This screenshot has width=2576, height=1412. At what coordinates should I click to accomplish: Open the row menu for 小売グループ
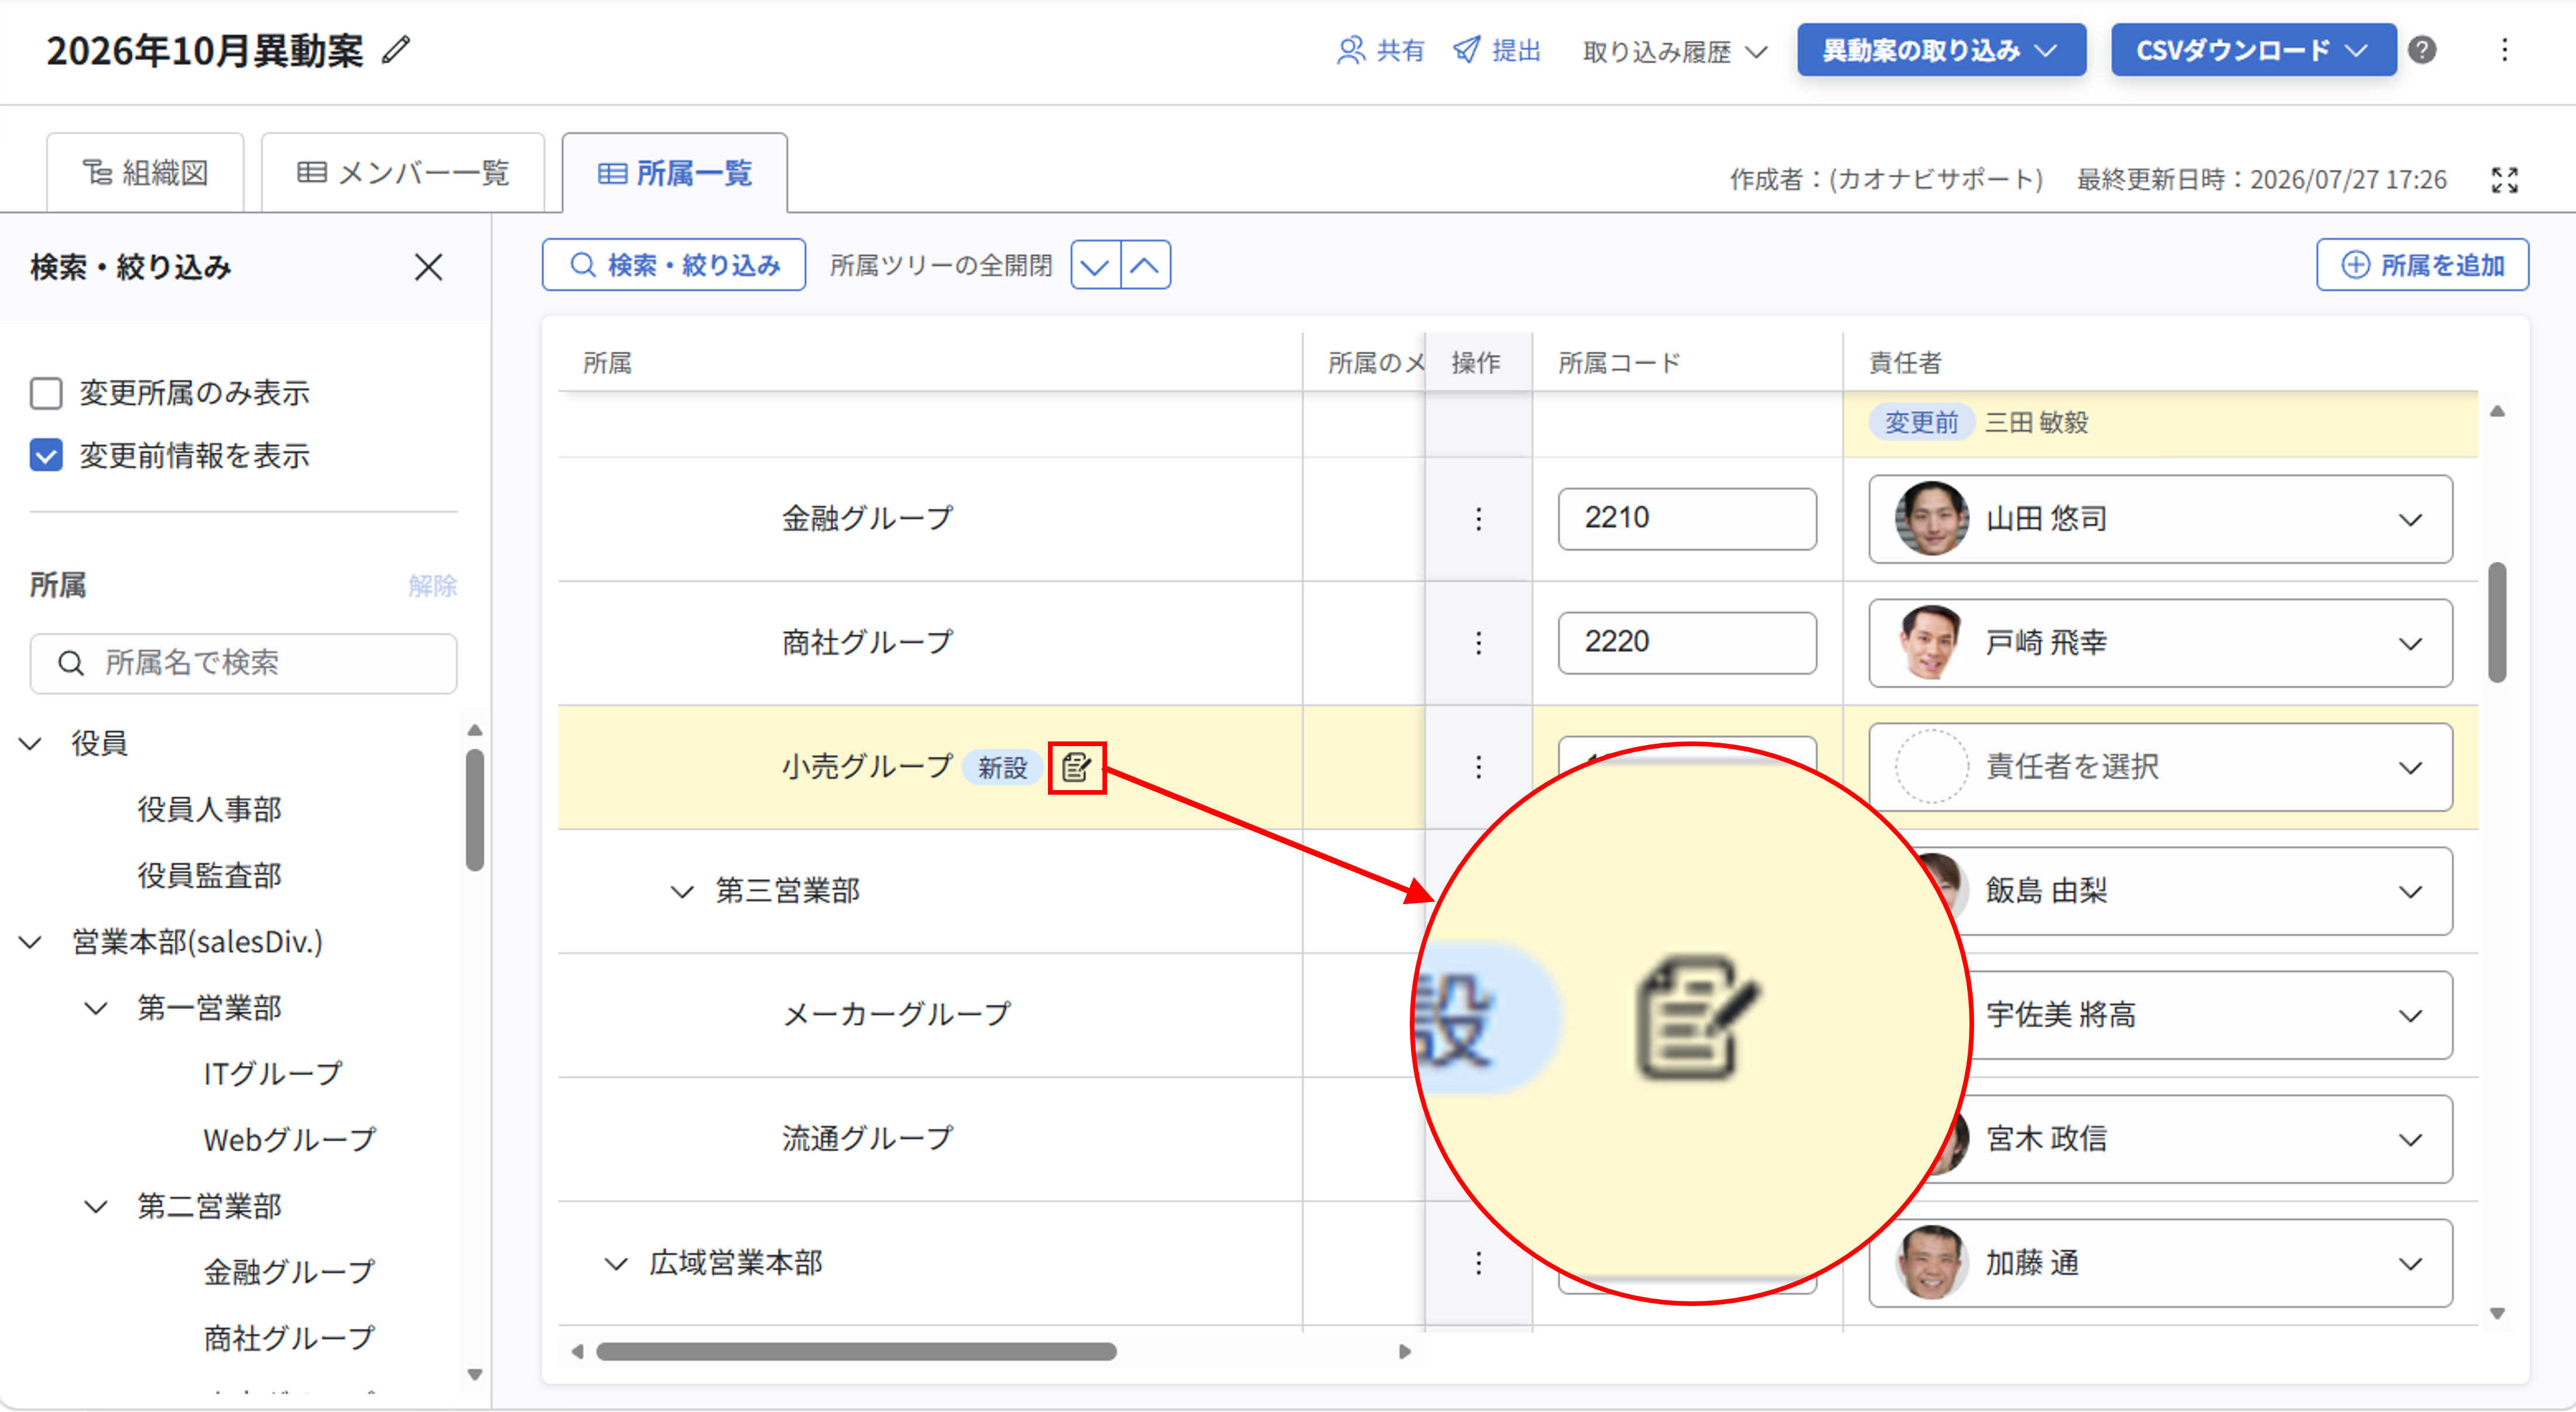1478,767
